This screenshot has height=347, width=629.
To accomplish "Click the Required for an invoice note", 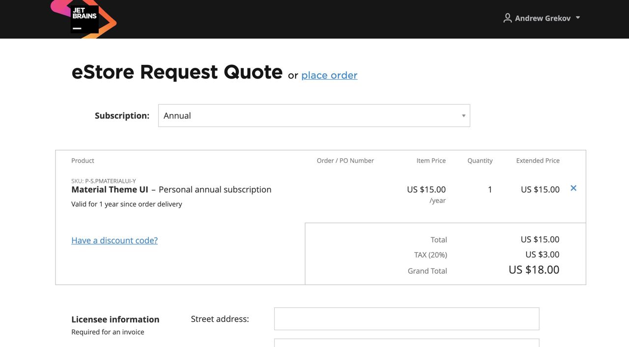I will pyautogui.click(x=108, y=332).
